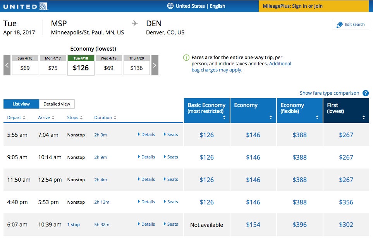Click the airplane icon between MSP and DEN
This screenshot has height=240, width=373.
134,23
